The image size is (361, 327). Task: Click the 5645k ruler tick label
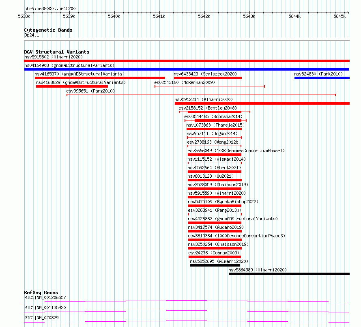340,16
